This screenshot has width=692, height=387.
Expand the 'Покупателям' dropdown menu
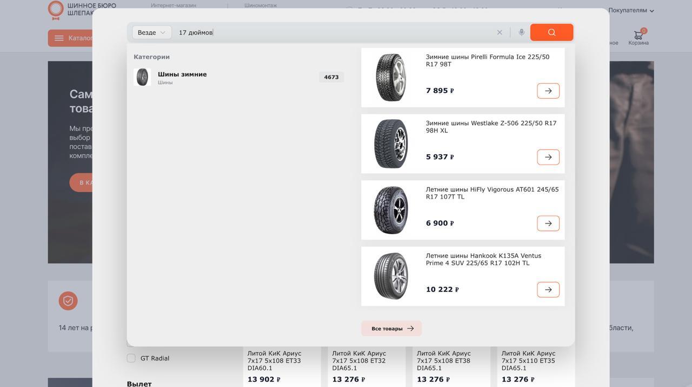[x=631, y=10]
